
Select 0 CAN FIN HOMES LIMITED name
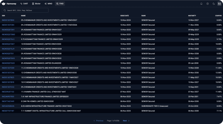click(37, 101)
